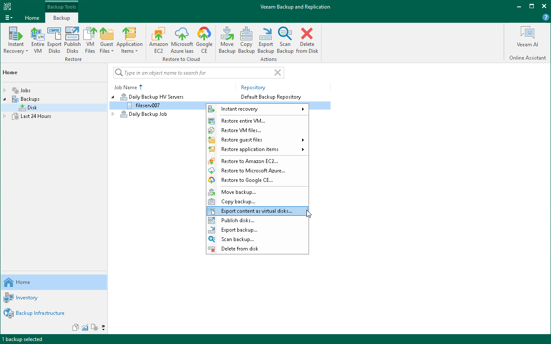Viewport: 551px width, 344px height.
Task: Open Restore guest files submenu
Action: pos(257,140)
